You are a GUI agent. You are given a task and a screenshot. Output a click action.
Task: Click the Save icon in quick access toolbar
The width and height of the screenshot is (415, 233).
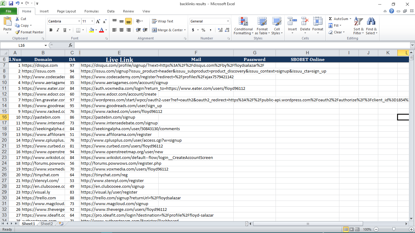(x=11, y=4)
